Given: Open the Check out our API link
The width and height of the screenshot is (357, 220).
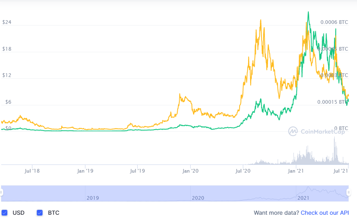Looking at the screenshot, I should pyautogui.click(x=325, y=213).
